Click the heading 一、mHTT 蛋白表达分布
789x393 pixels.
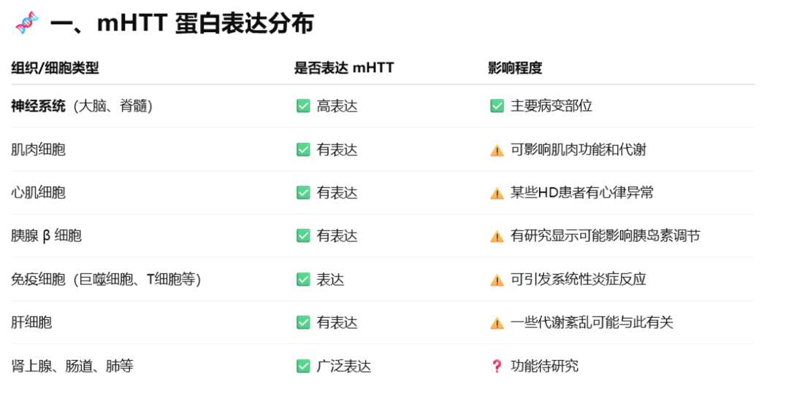click(x=181, y=23)
